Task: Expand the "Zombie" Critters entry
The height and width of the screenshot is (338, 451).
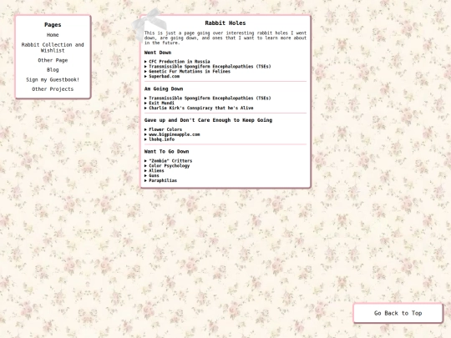Action: point(168,161)
